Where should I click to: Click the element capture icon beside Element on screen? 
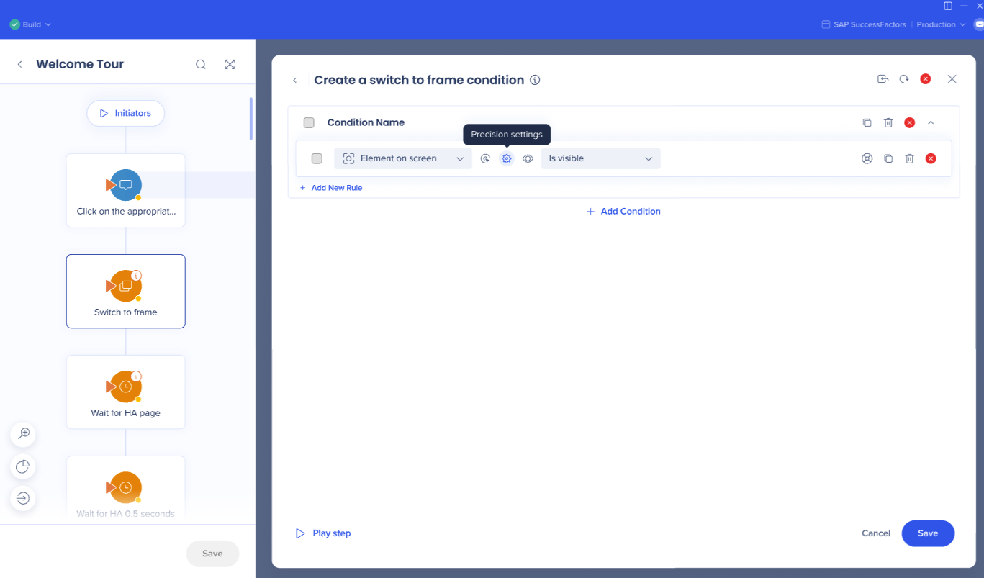485,158
